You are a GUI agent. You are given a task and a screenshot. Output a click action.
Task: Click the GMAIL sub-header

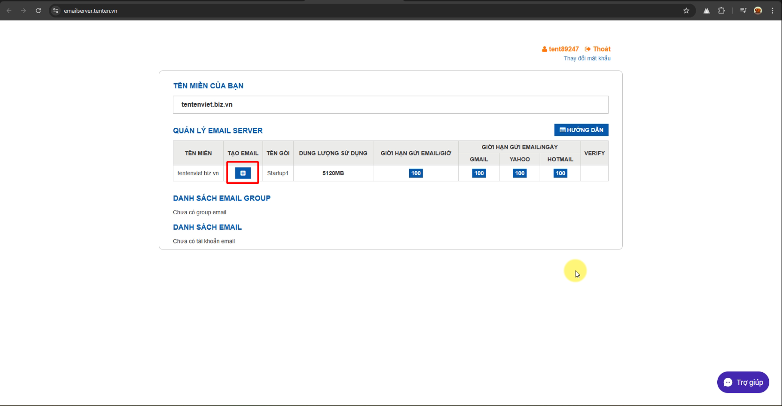point(479,159)
